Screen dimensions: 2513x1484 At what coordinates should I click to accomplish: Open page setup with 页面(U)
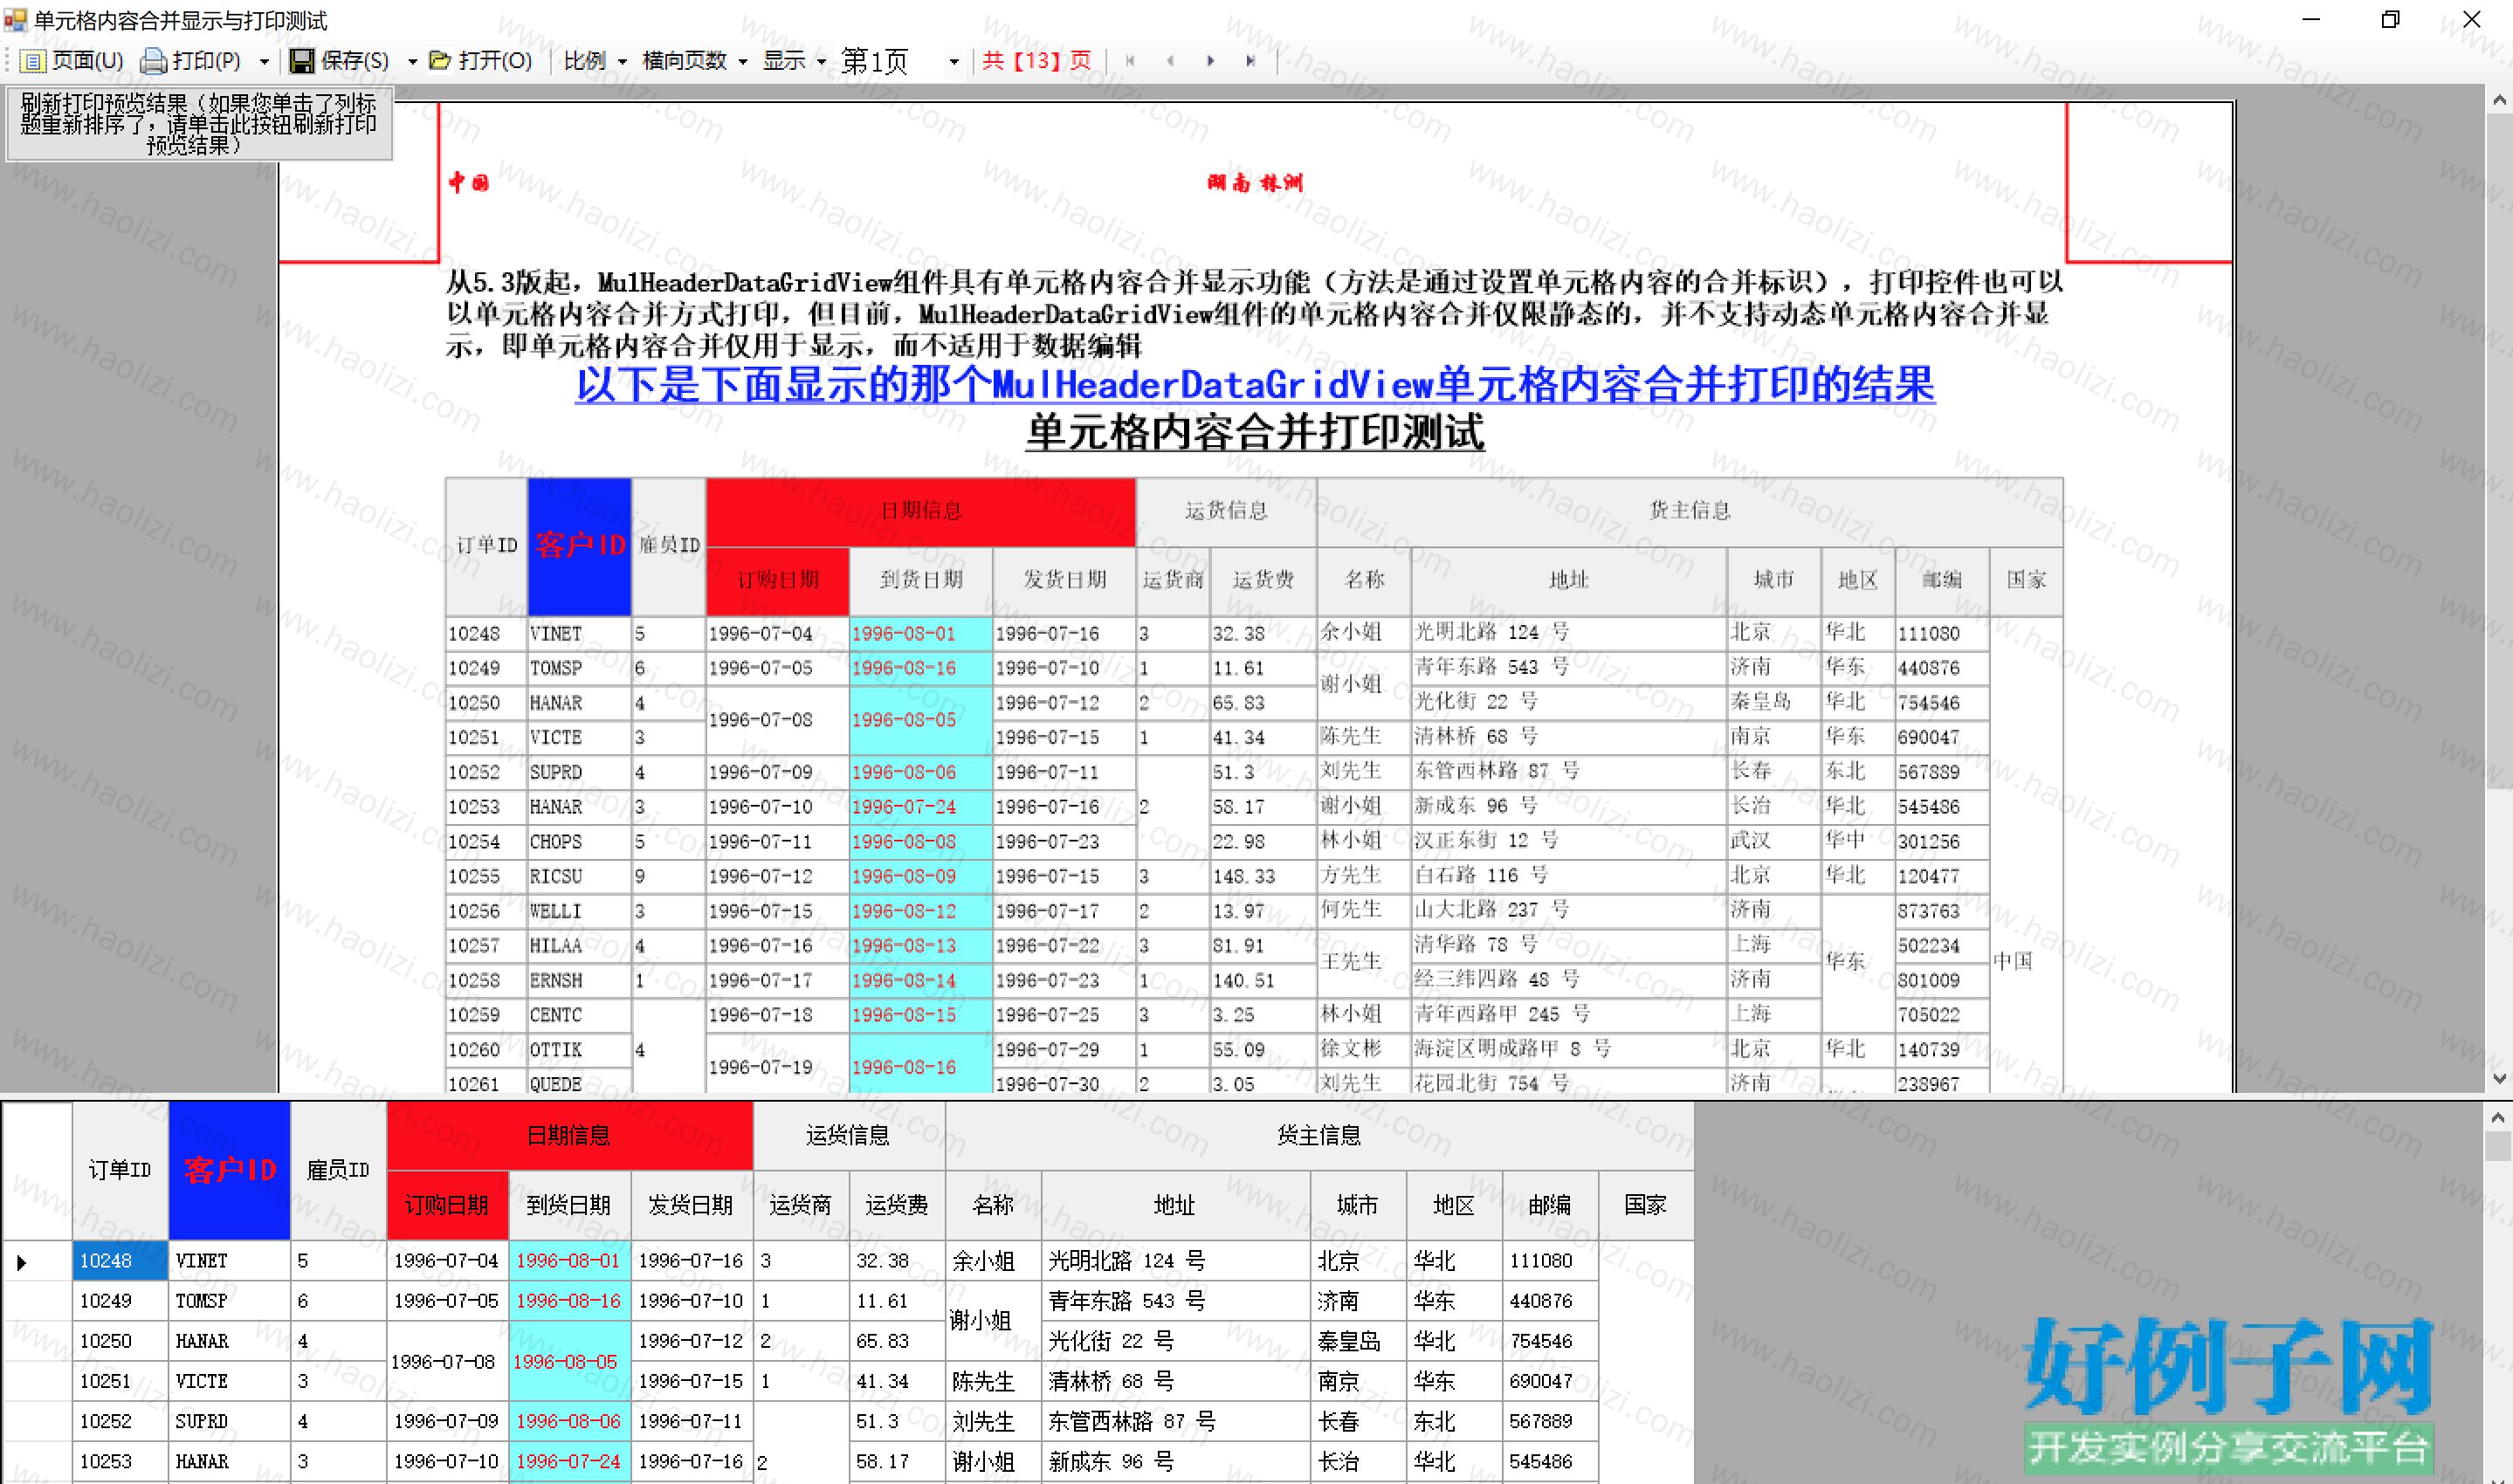(73, 61)
